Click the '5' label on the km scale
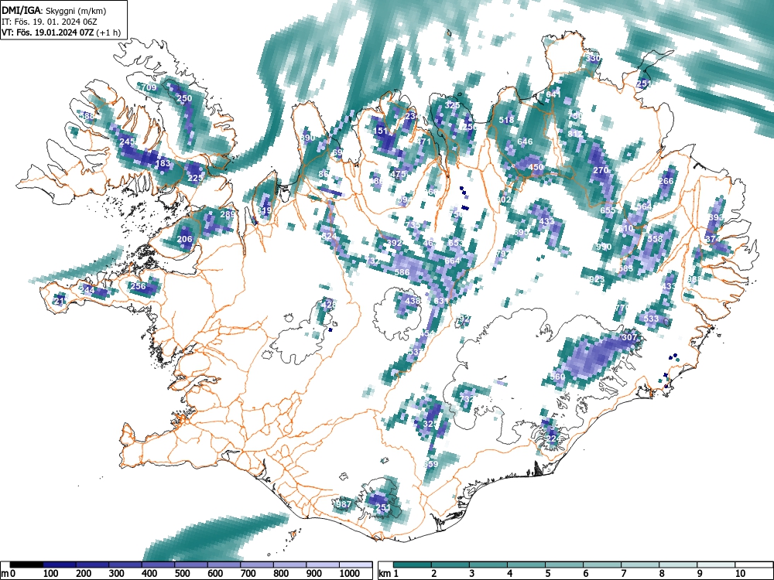Viewport: 774px width, 580px height. click(547, 574)
